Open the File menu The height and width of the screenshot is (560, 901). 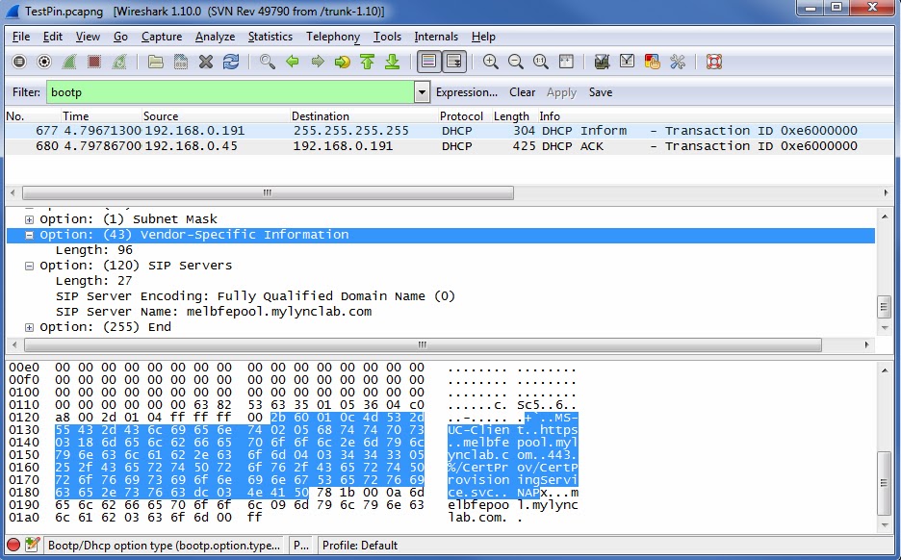point(21,37)
